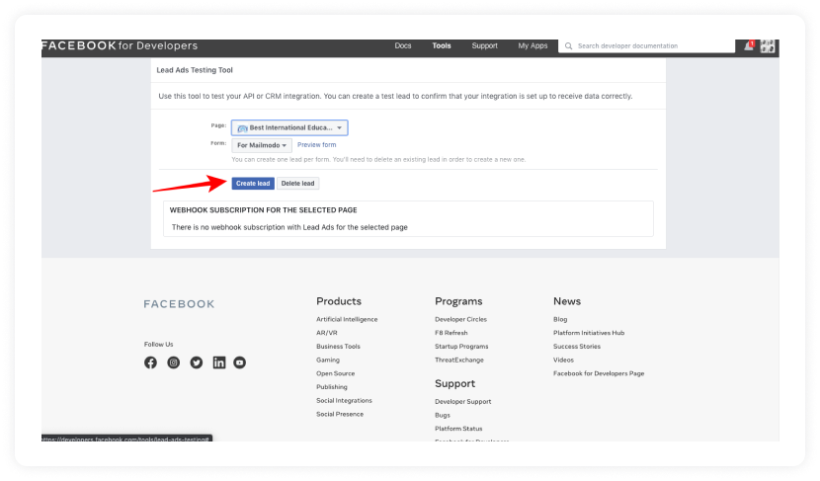Image resolution: width=820 pixels, height=481 pixels.
Task: Open the Instagram social icon
Action: coord(174,362)
